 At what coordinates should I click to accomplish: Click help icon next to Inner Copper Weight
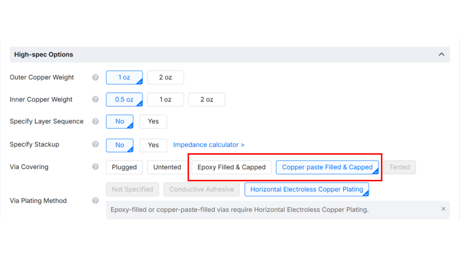(x=95, y=99)
